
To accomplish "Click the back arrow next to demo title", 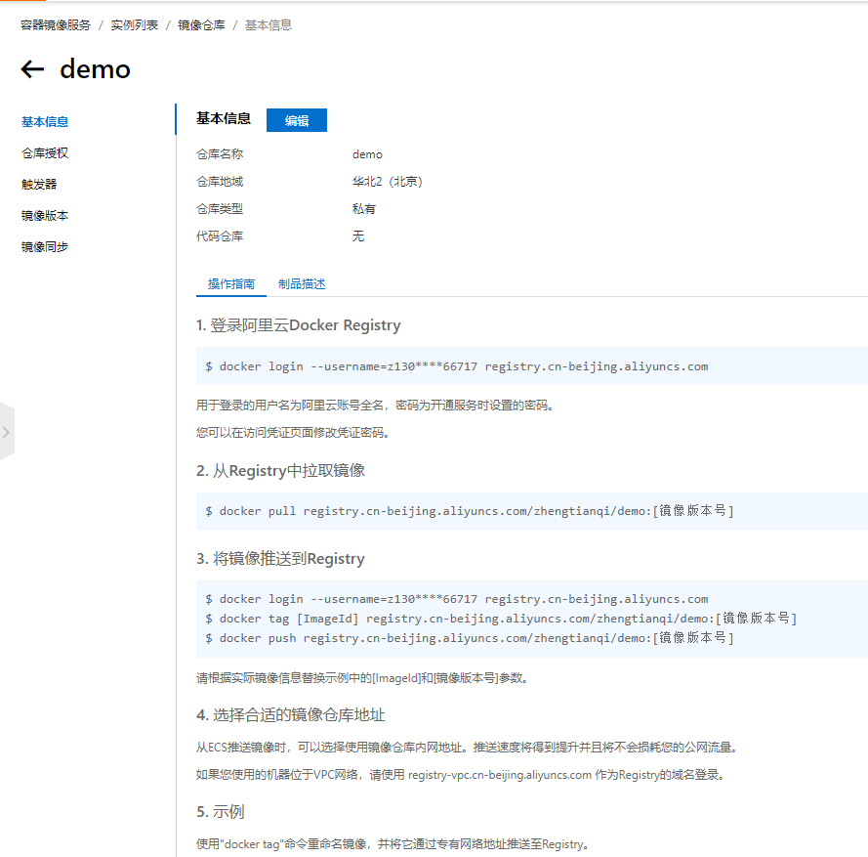I will (31, 69).
